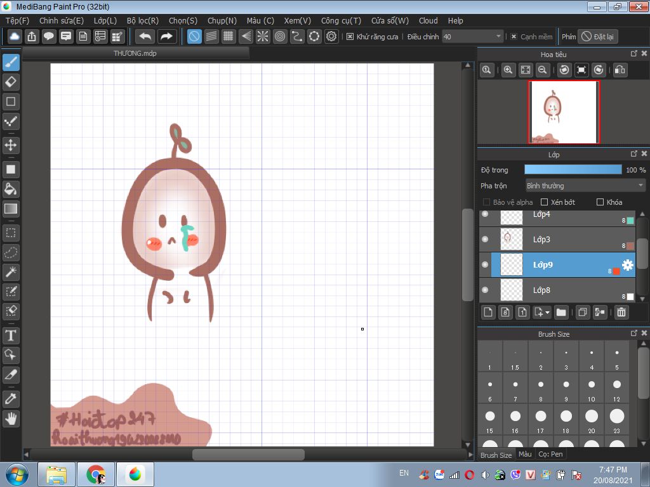Select the Bucket fill tool

(11, 189)
